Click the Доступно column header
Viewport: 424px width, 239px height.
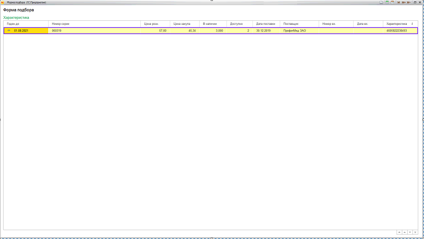pos(236,23)
